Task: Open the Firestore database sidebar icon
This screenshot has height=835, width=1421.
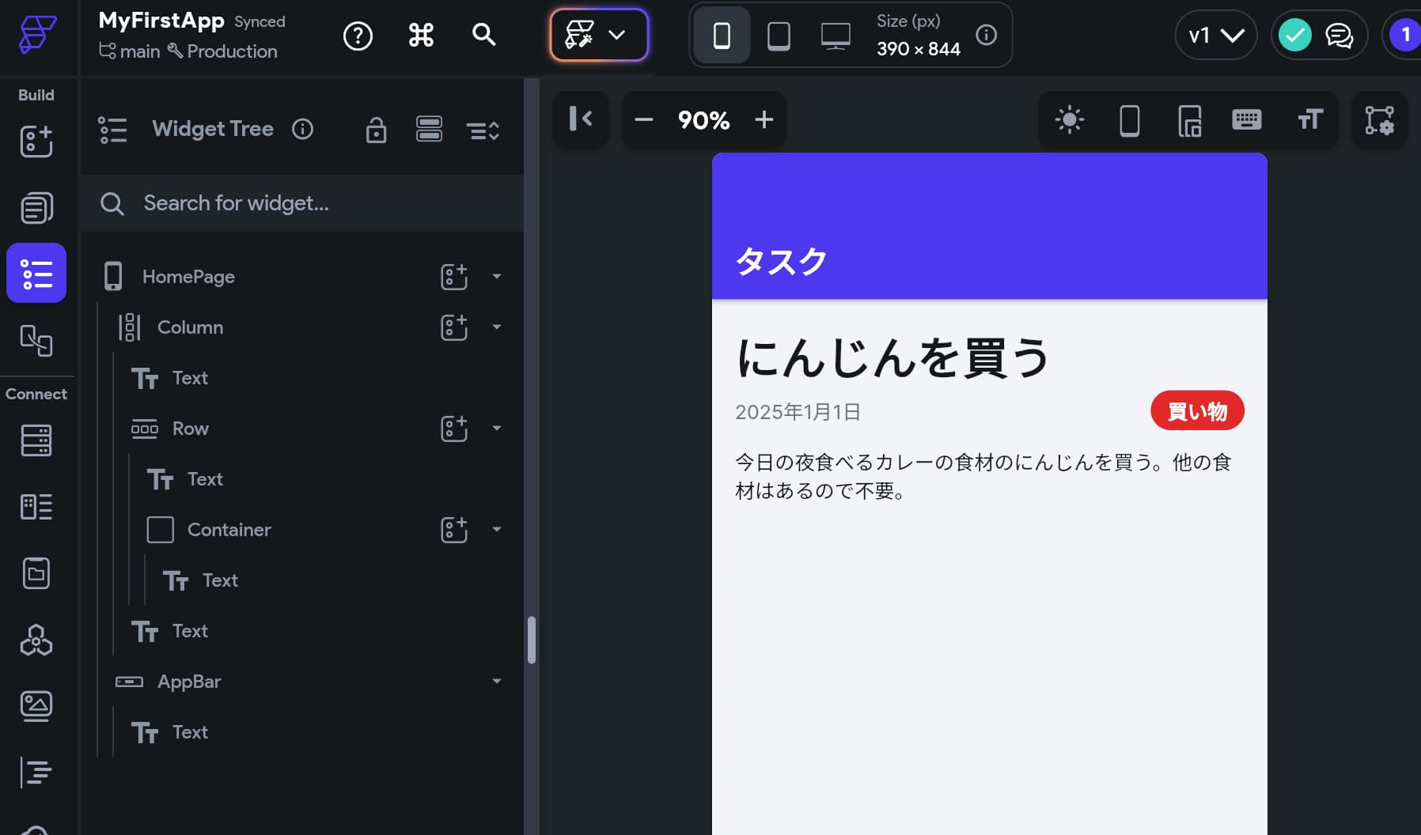Action: (36, 440)
